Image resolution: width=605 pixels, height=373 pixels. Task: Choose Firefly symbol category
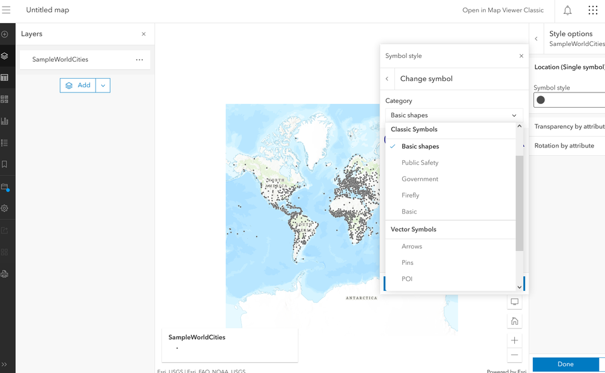(410, 195)
